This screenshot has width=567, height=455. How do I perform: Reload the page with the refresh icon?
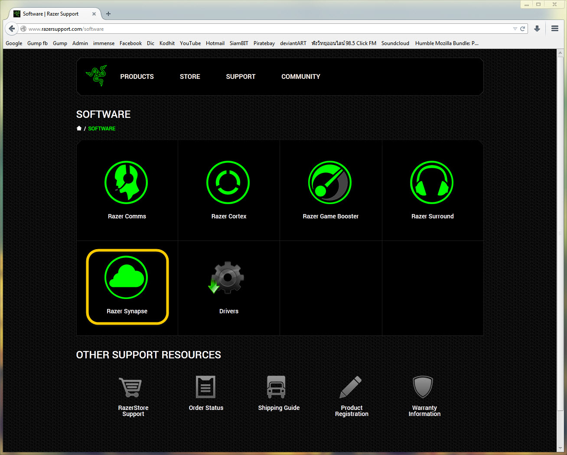pyautogui.click(x=522, y=29)
